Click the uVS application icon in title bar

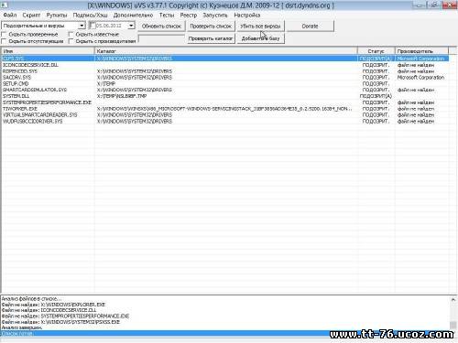coord(4,5)
